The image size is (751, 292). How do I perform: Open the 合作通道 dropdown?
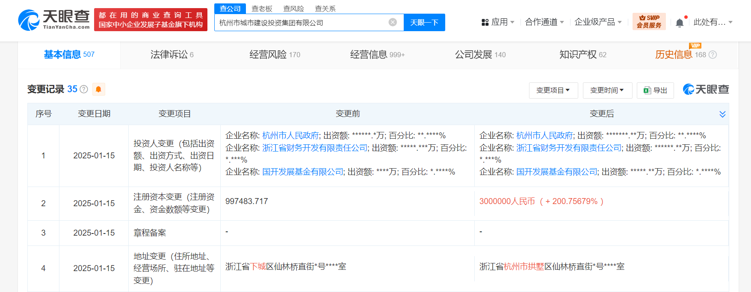point(544,22)
